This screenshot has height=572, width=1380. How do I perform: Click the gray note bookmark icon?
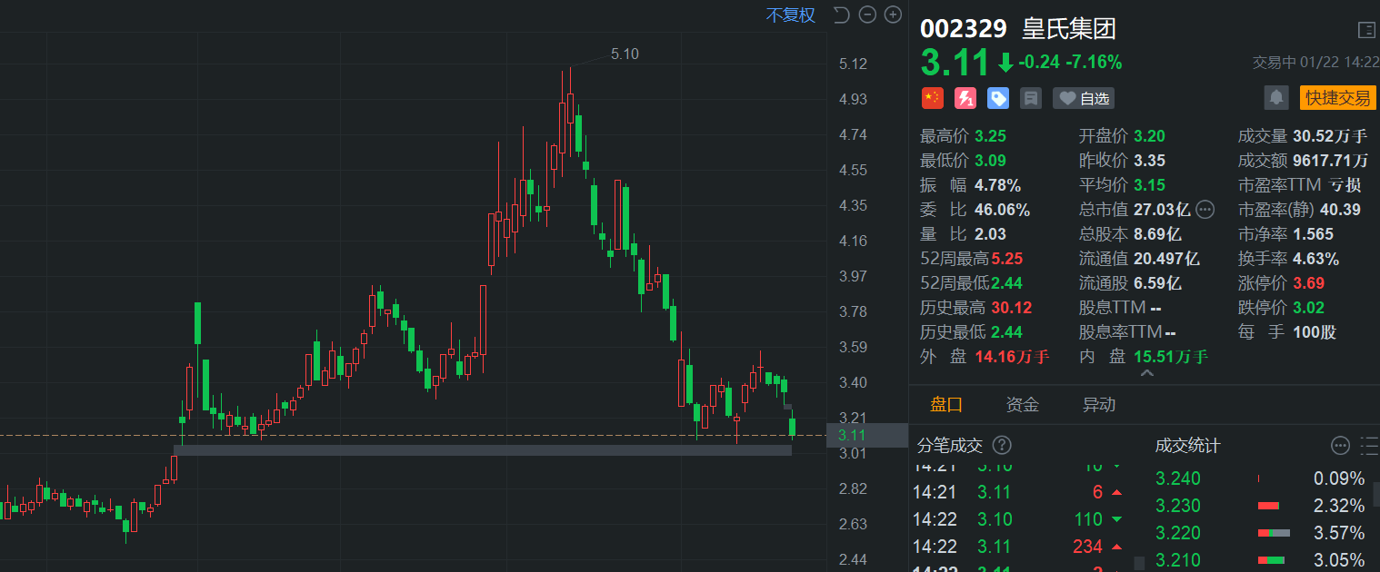tap(1030, 97)
